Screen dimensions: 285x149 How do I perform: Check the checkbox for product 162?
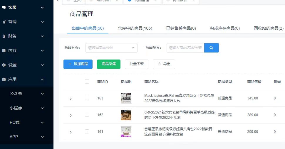(87, 115)
